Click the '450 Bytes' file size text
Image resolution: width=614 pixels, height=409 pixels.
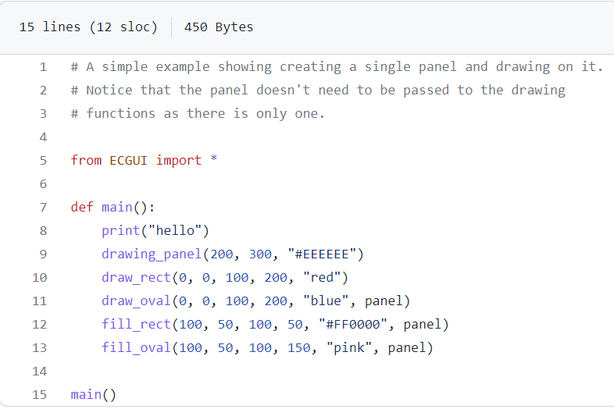[x=219, y=27]
